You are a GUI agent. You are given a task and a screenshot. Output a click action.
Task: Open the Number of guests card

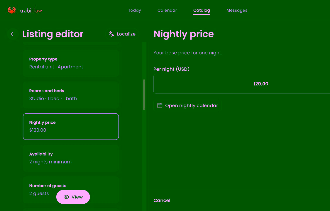pyautogui.click(x=71, y=190)
